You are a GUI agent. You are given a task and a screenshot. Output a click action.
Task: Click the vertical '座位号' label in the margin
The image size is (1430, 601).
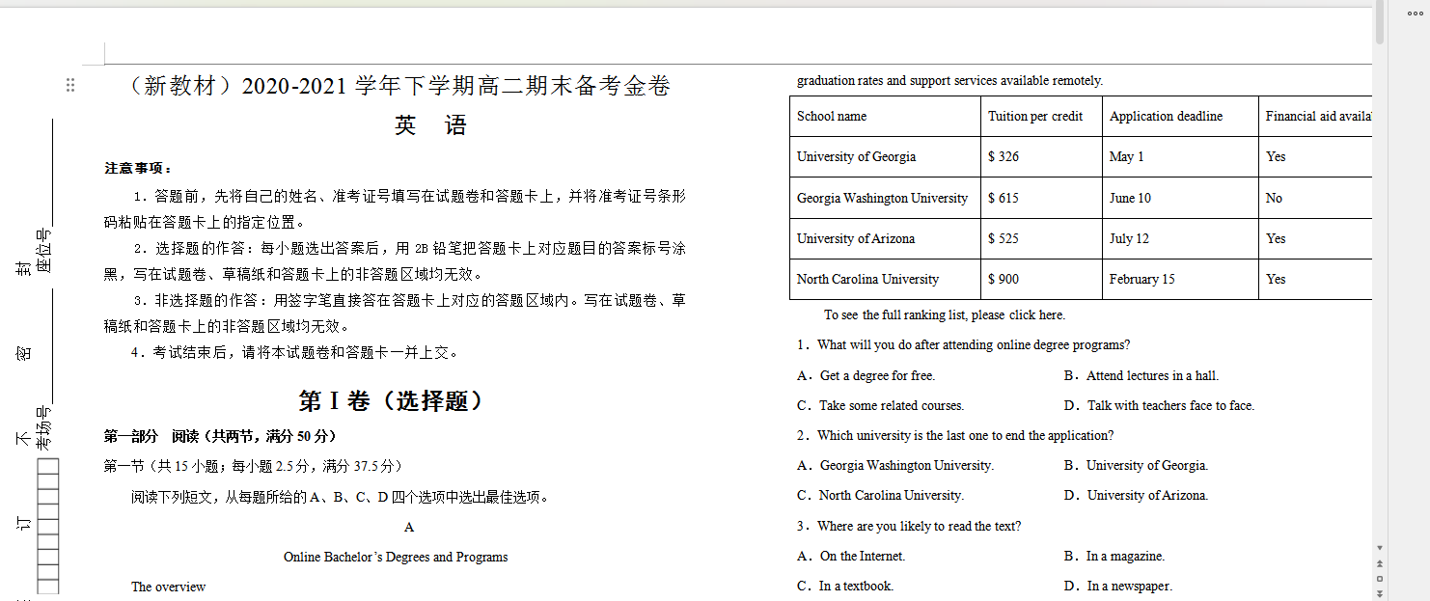coord(43,252)
